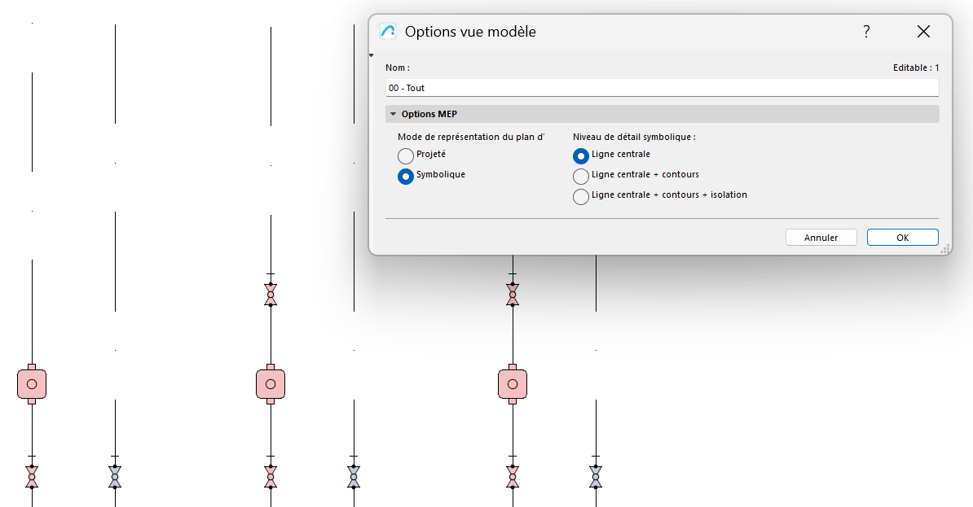
Task: Confirm with the OK button
Action: click(x=902, y=238)
